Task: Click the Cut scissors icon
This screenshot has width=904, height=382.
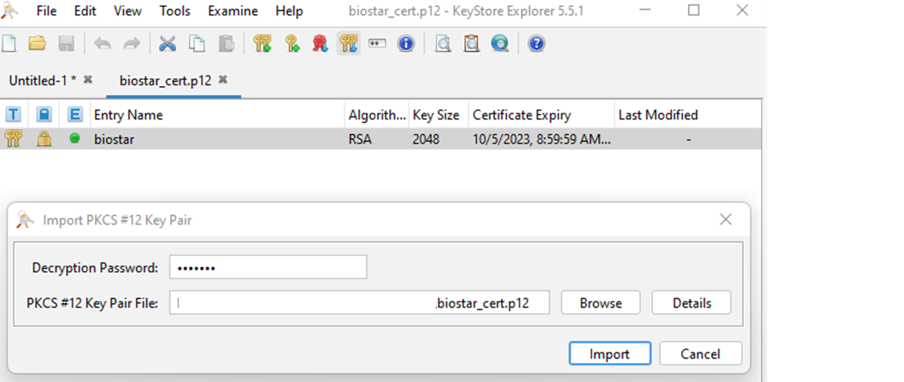Action: (x=167, y=44)
